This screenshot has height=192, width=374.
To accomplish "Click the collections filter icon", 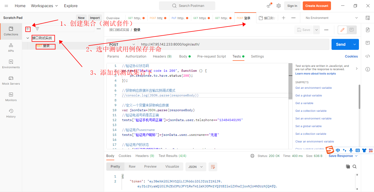I will (37, 29).
